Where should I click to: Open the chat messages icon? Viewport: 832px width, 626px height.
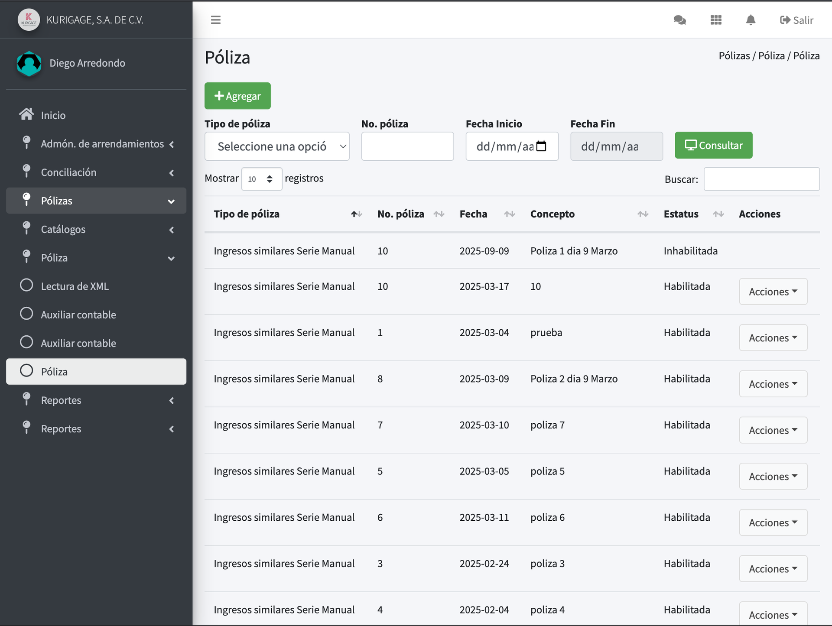coord(679,20)
